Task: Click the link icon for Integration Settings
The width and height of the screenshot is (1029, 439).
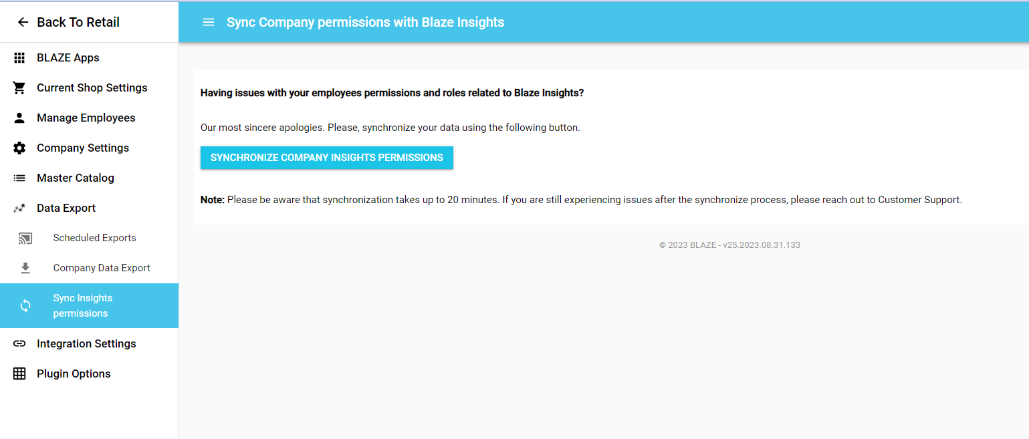Action: pyautogui.click(x=19, y=343)
